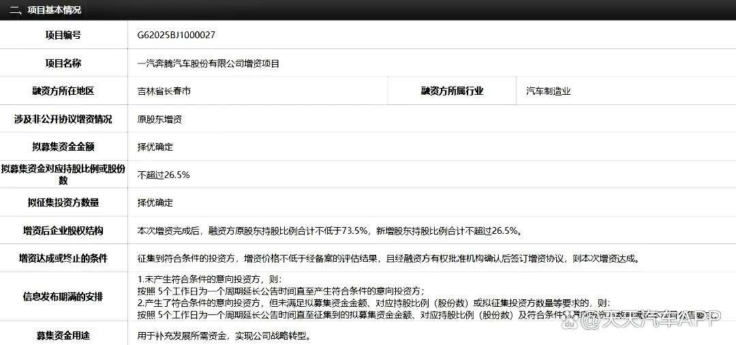Select the sentence starting 征集到符合条件的投资方
This screenshot has height=345, width=736.
coord(388,258)
